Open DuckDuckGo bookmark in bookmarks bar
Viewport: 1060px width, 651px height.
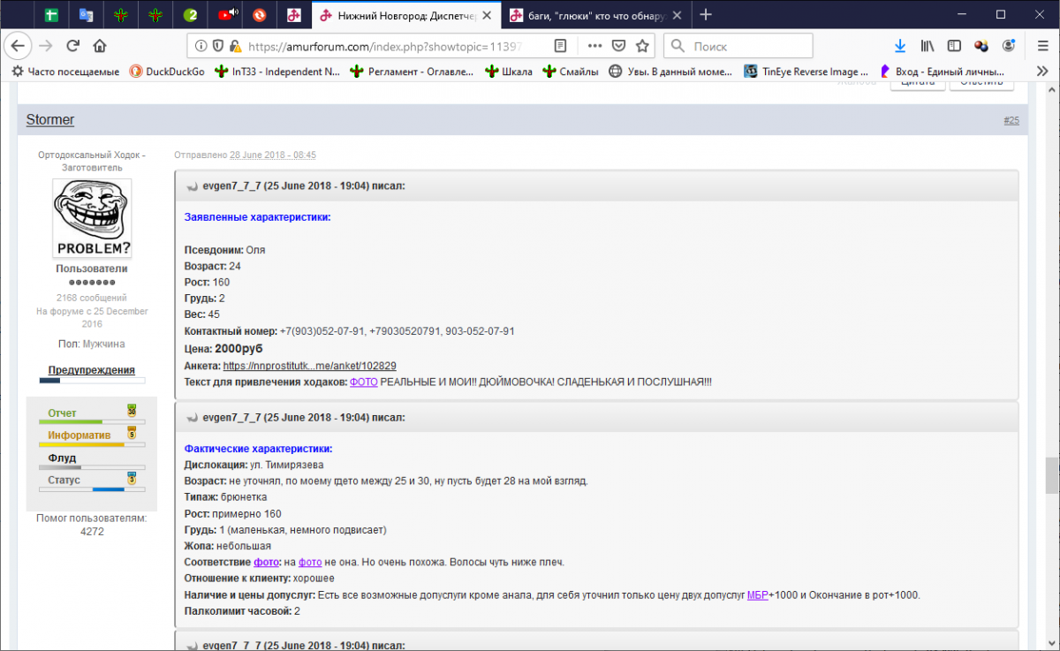(x=167, y=72)
